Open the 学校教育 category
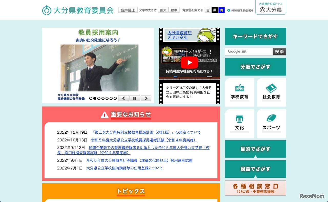This screenshot has width=328, height=202. pyautogui.click(x=240, y=92)
